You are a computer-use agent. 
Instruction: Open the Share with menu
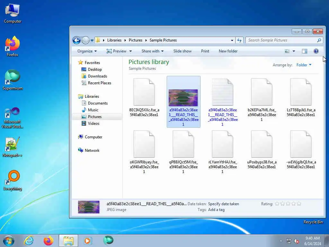tap(153, 51)
